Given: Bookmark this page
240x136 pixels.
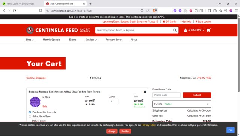Looking at the screenshot, I should [x=41, y=11].
